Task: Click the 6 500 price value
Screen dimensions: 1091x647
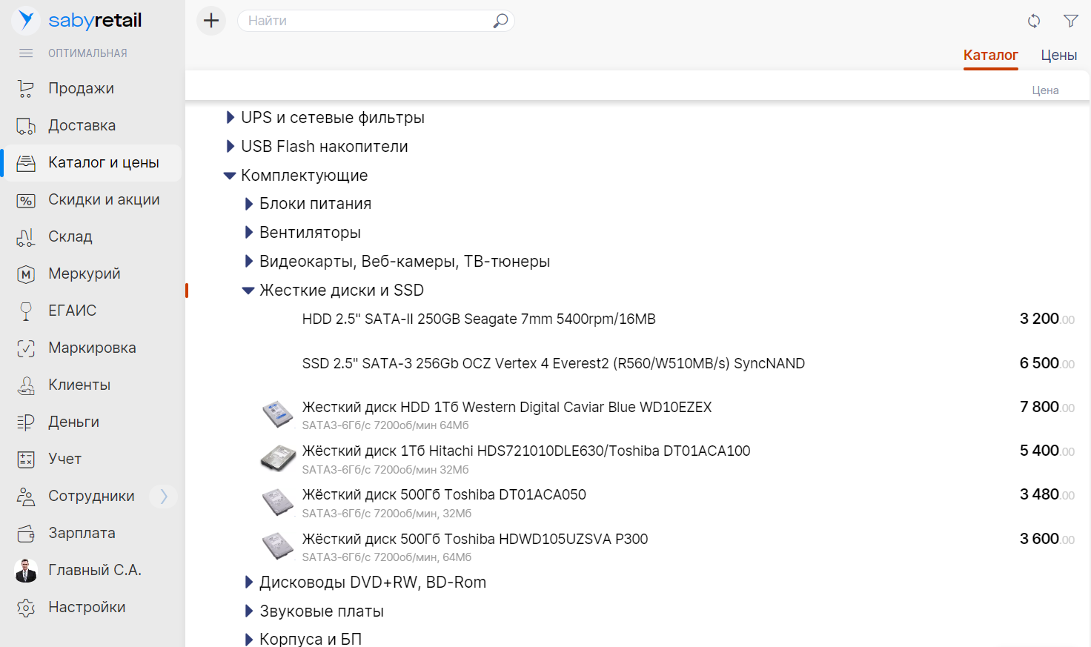Action: (1047, 363)
